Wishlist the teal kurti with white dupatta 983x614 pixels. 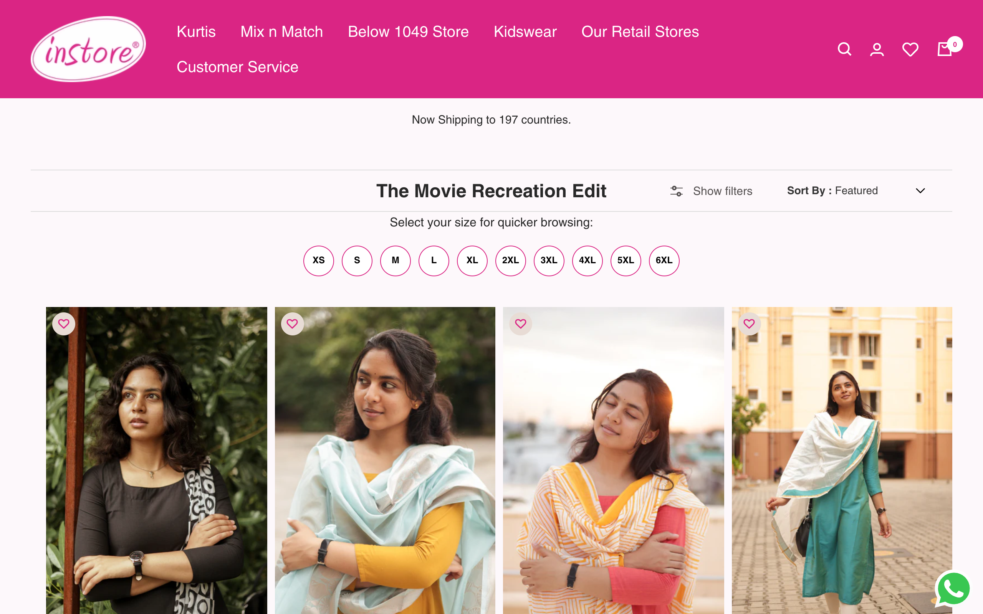click(749, 324)
